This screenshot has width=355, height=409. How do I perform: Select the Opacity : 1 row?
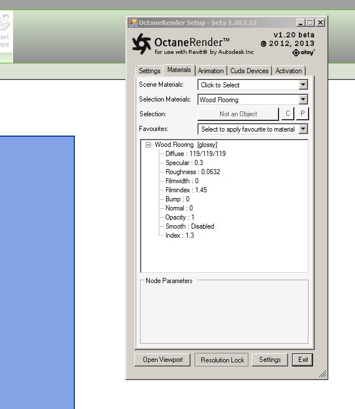click(180, 217)
